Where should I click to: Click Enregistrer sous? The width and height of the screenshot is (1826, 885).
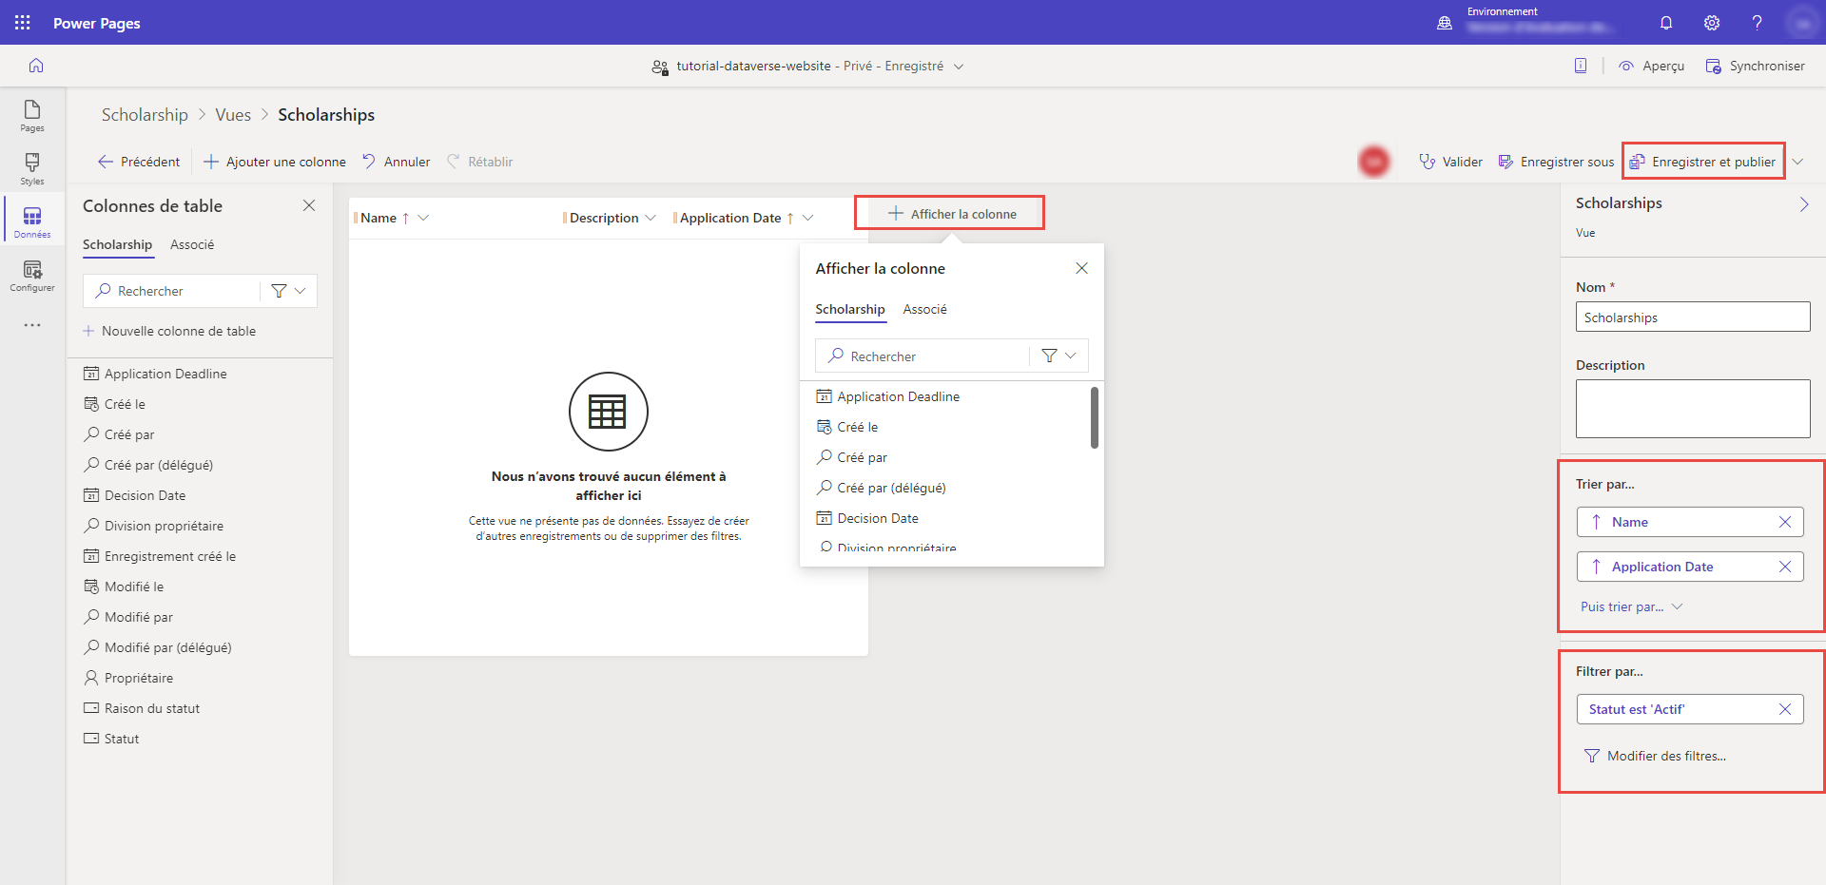point(1556,162)
